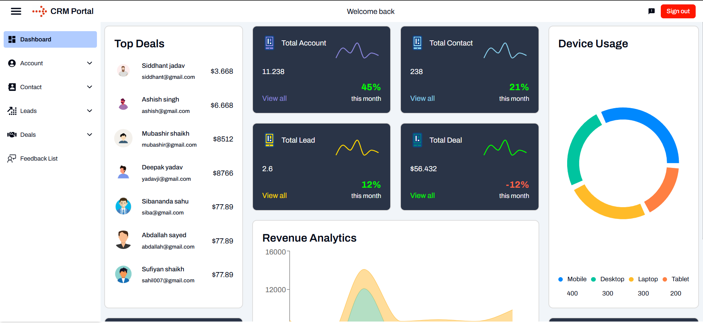Click the Total Deal card icon
This screenshot has height=323, width=703.
(417, 140)
